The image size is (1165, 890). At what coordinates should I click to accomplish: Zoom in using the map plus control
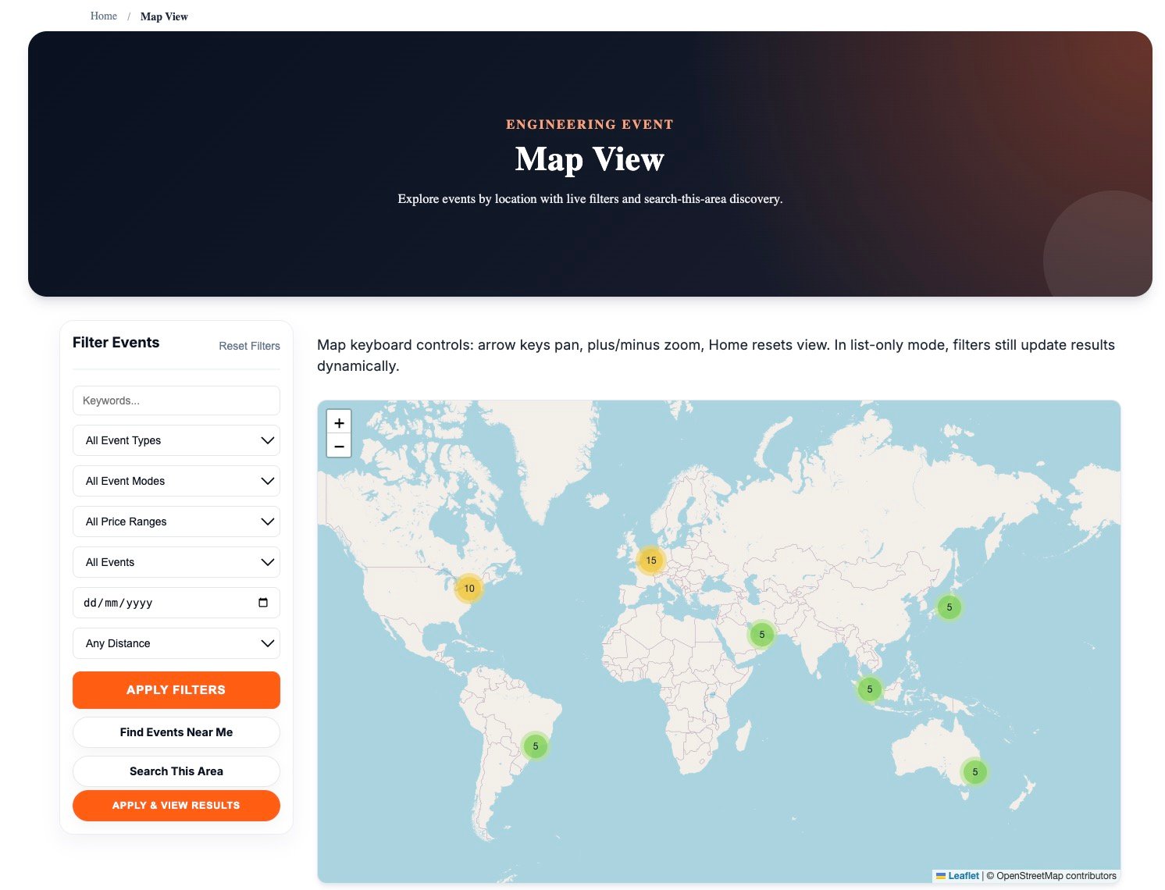[339, 422]
